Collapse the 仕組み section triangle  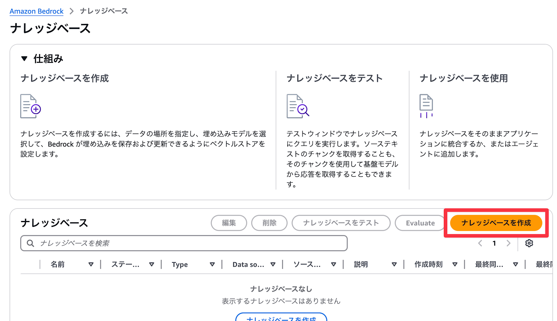(24, 59)
